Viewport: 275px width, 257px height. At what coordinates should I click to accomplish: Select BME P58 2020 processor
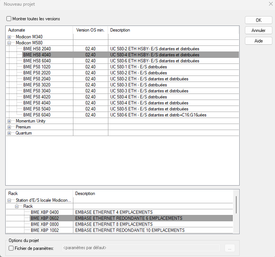coord(37,73)
